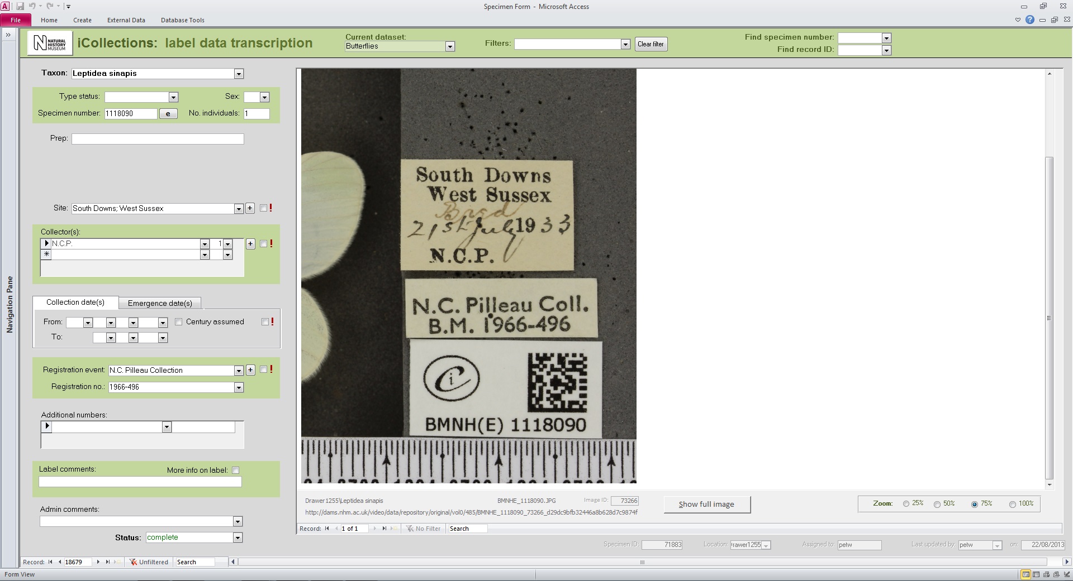This screenshot has width=1073, height=581.
Task: Open Microsoft Access Help icon
Action: coord(1030,20)
